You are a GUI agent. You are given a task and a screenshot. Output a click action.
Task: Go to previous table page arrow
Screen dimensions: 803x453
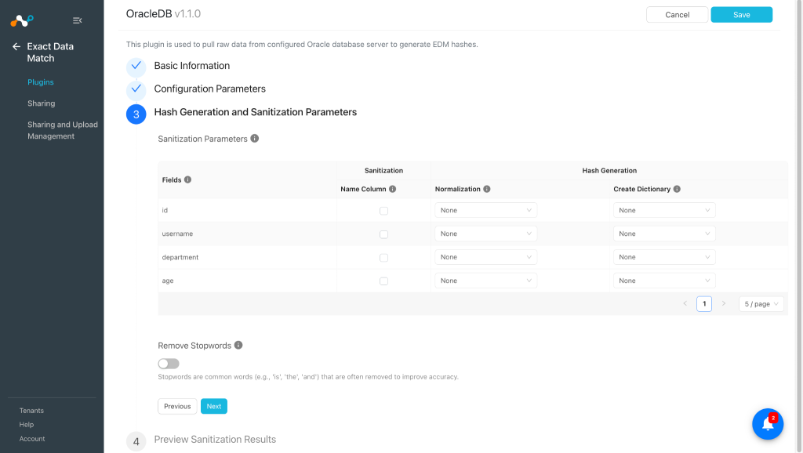[685, 303]
